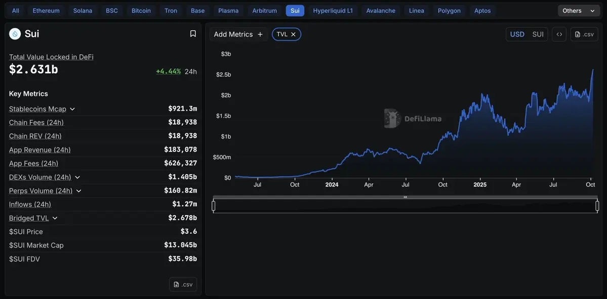
Task: Click the range slider top grip
Action: (x=406, y=197)
